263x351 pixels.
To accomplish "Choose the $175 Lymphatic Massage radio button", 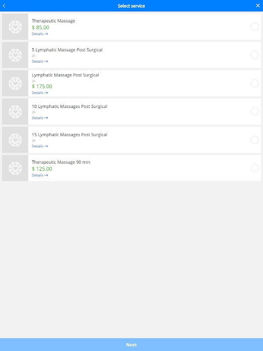I will point(255,83).
